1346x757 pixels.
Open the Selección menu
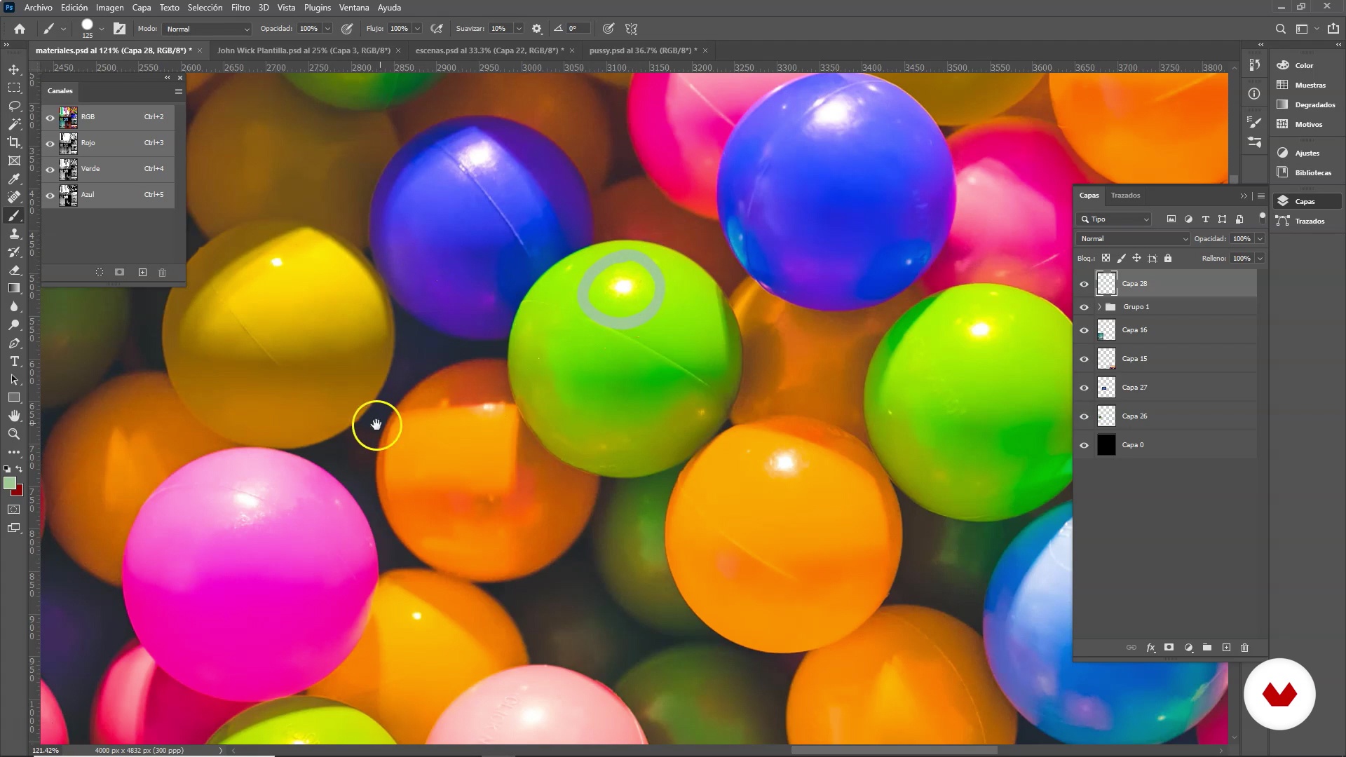(x=205, y=8)
